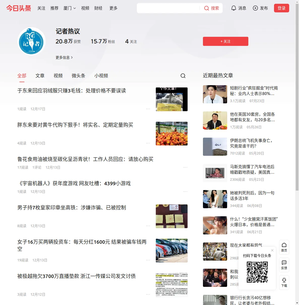Click the 发布 link
The image size is (299, 305).
pyautogui.click(x=264, y=8)
